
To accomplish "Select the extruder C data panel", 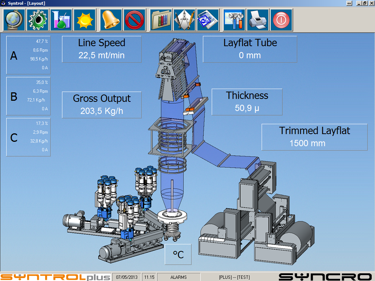I will (x=28, y=137).
